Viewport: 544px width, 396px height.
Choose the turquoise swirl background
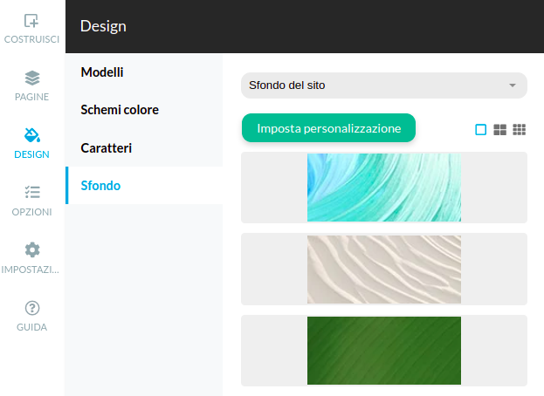pos(384,187)
